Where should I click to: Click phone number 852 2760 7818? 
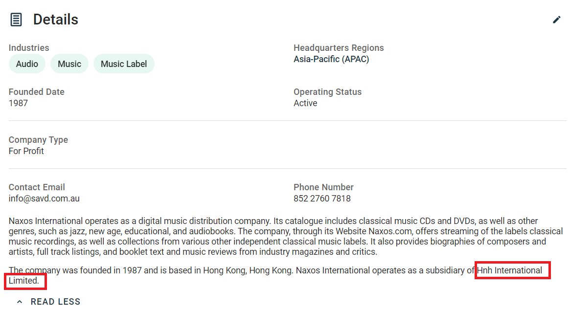click(322, 199)
